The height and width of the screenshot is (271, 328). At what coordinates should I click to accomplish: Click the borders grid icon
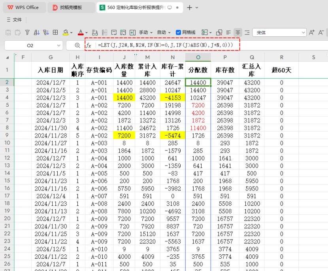point(55,32)
